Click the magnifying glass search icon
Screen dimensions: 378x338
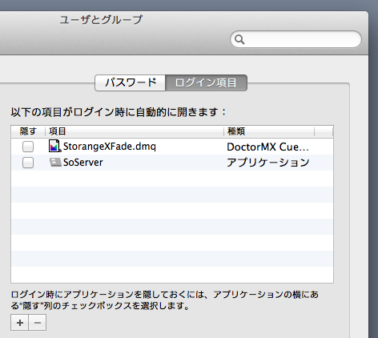click(x=239, y=39)
